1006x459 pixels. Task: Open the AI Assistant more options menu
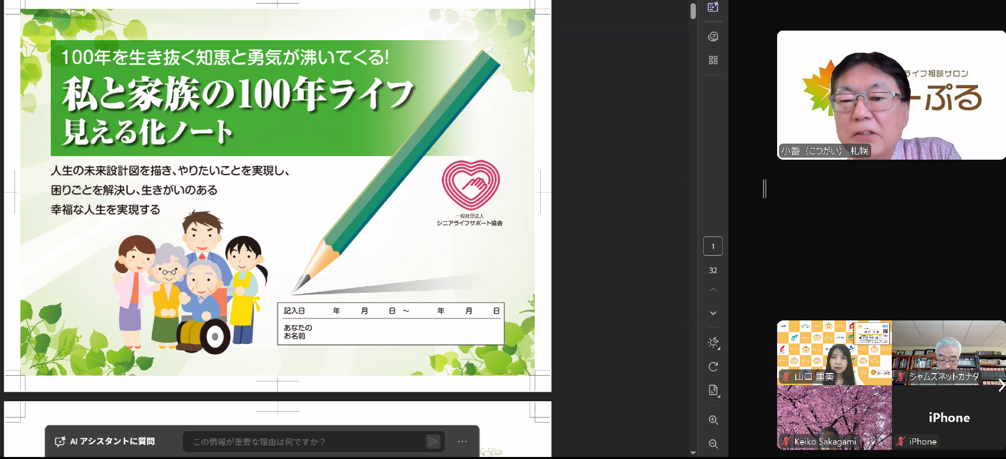[x=462, y=441]
